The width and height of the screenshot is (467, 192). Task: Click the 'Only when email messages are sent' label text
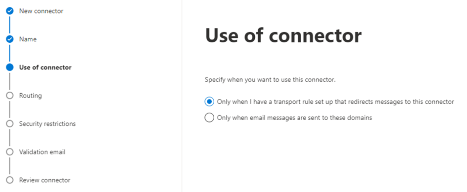[x=294, y=118]
